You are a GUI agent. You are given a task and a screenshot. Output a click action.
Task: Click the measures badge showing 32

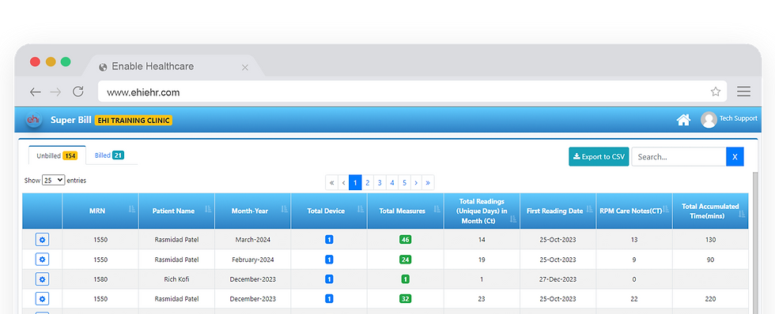pos(405,299)
